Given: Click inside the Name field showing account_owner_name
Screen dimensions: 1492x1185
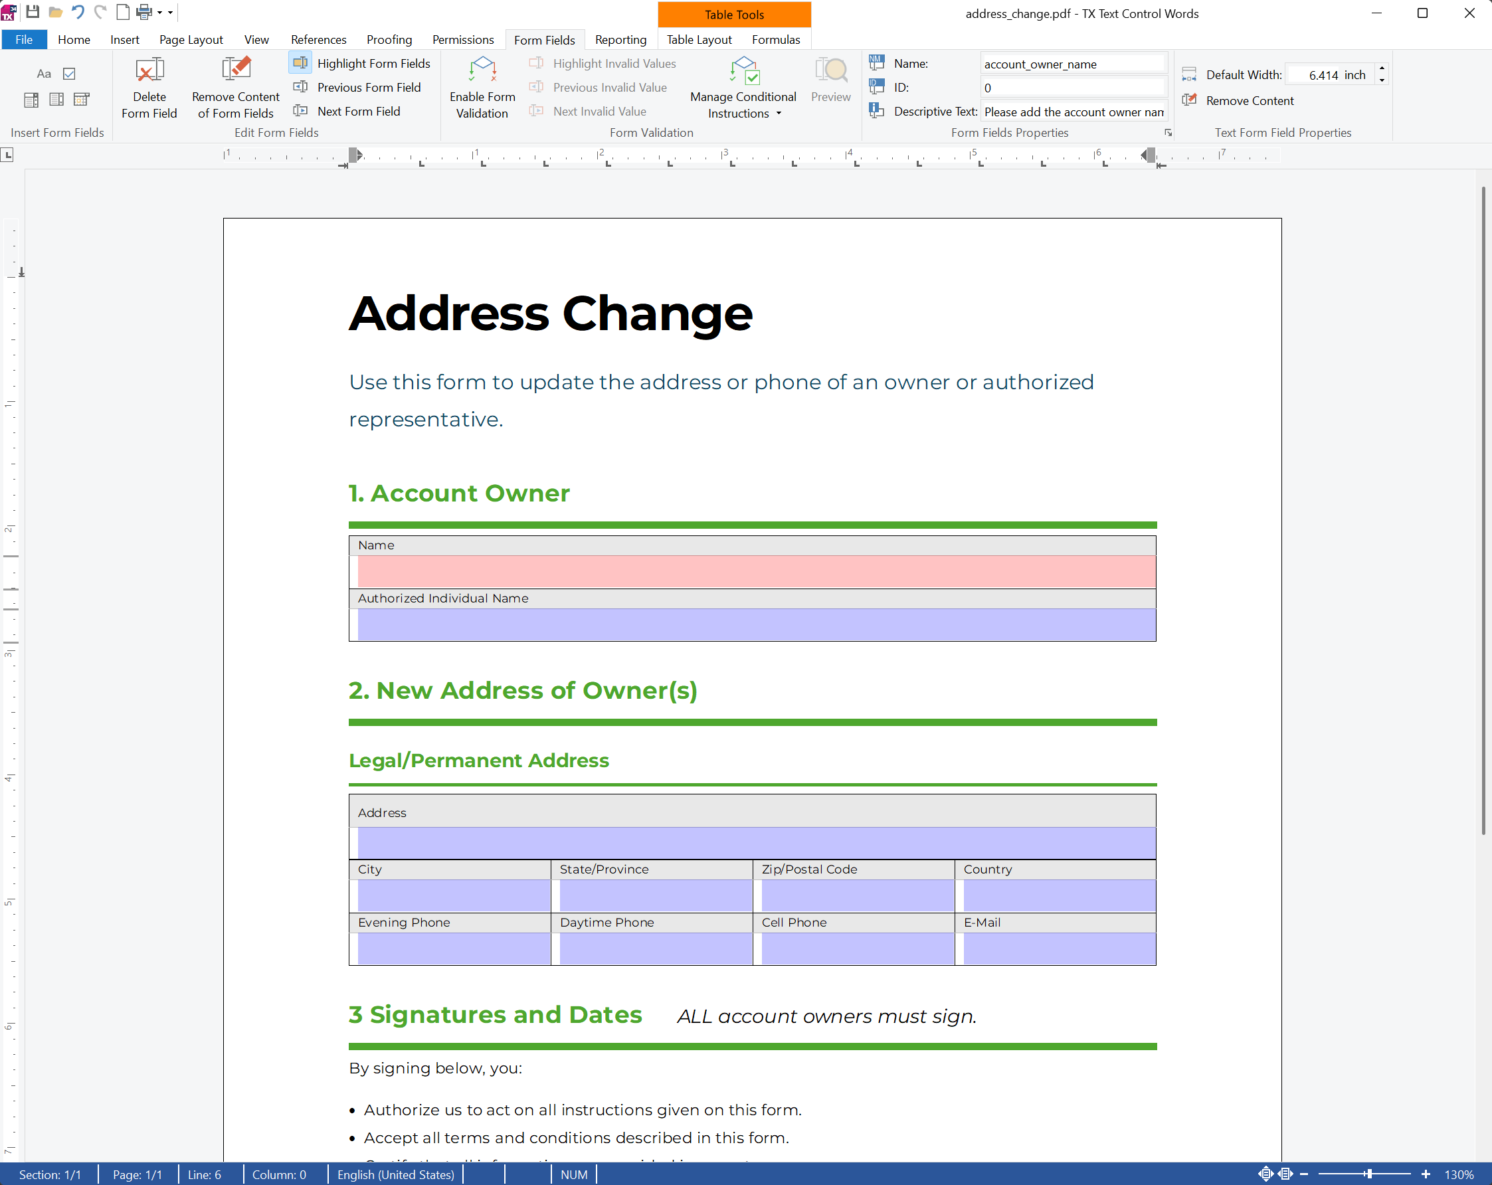Looking at the screenshot, I should (1073, 64).
